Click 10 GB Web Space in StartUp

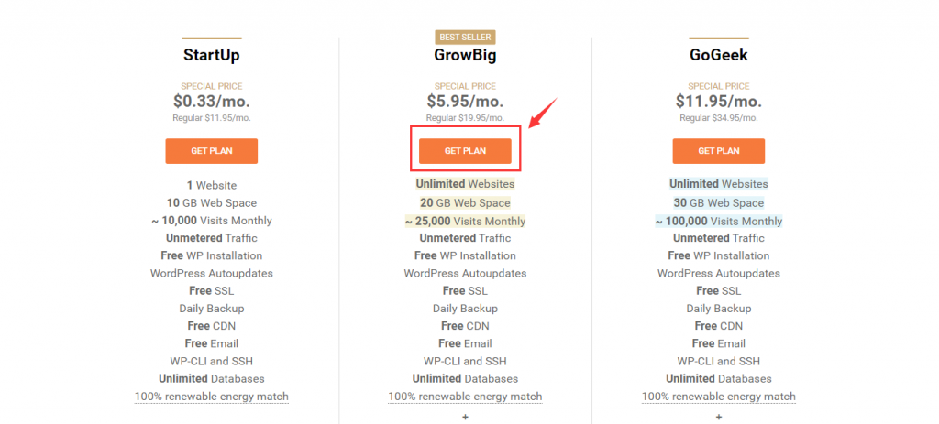(x=211, y=202)
